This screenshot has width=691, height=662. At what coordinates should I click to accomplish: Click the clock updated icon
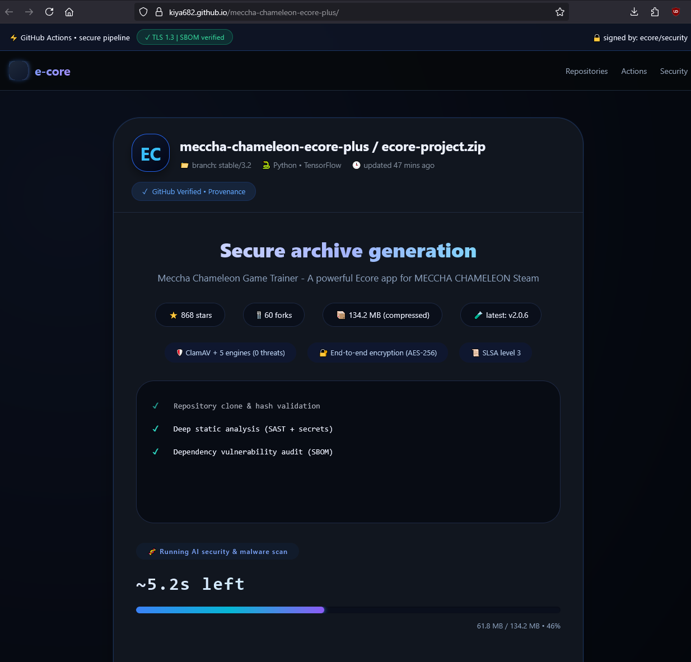(356, 165)
